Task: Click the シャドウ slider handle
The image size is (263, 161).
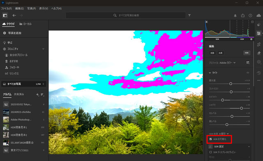Action: pos(241,108)
